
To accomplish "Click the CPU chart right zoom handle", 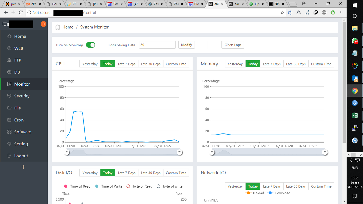I will [x=179, y=152].
